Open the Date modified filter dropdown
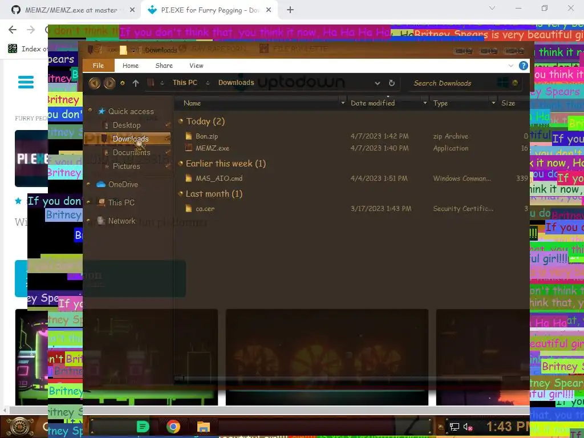The width and height of the screenshot is (584, 438). click(425, 103)
